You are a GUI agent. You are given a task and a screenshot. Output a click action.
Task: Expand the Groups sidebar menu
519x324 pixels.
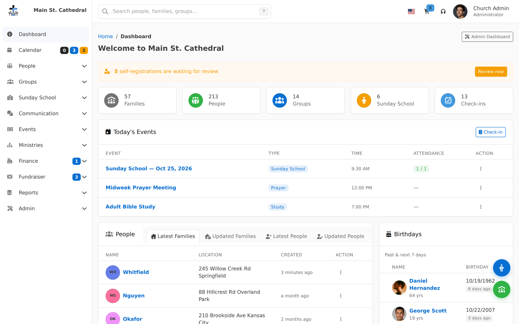[x=46, y=82]
